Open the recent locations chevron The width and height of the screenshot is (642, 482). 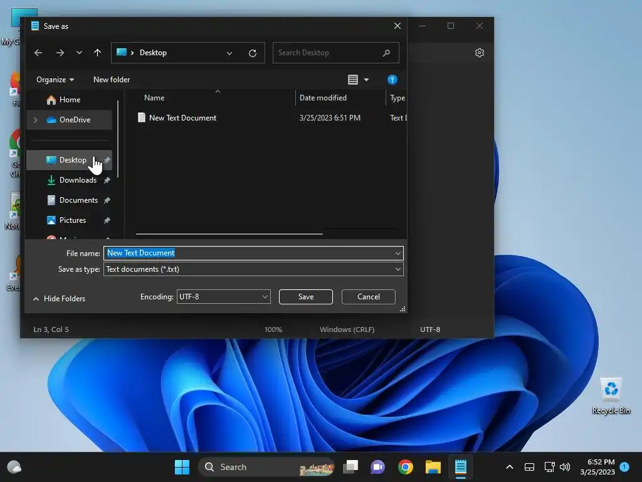[79, 53]
